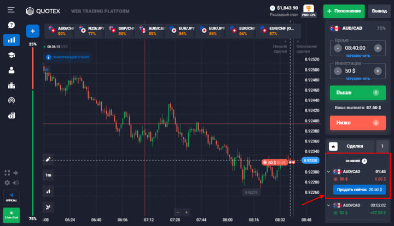394x226 pixels.
Task: Toggle the sound speaker icon
Action: (15, 182)
